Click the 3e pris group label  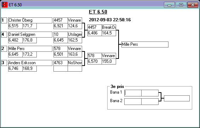point(117,87)
